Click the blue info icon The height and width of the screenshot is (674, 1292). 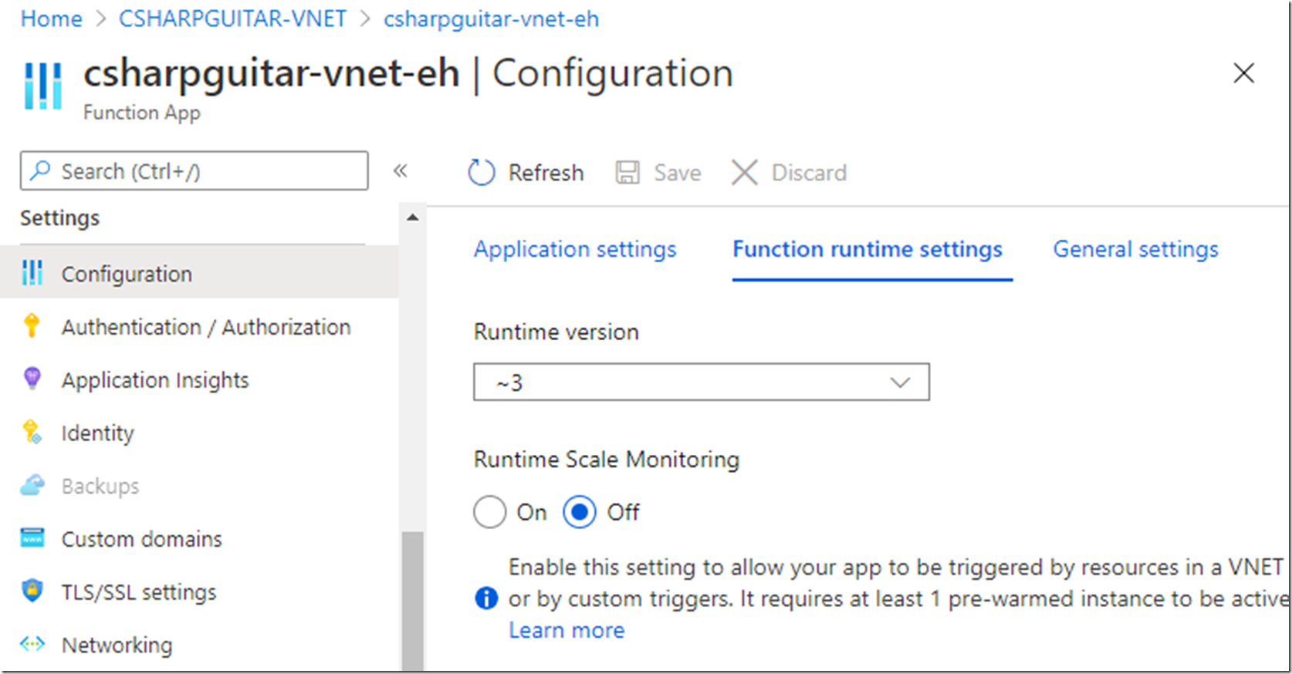tap(486, 598)
